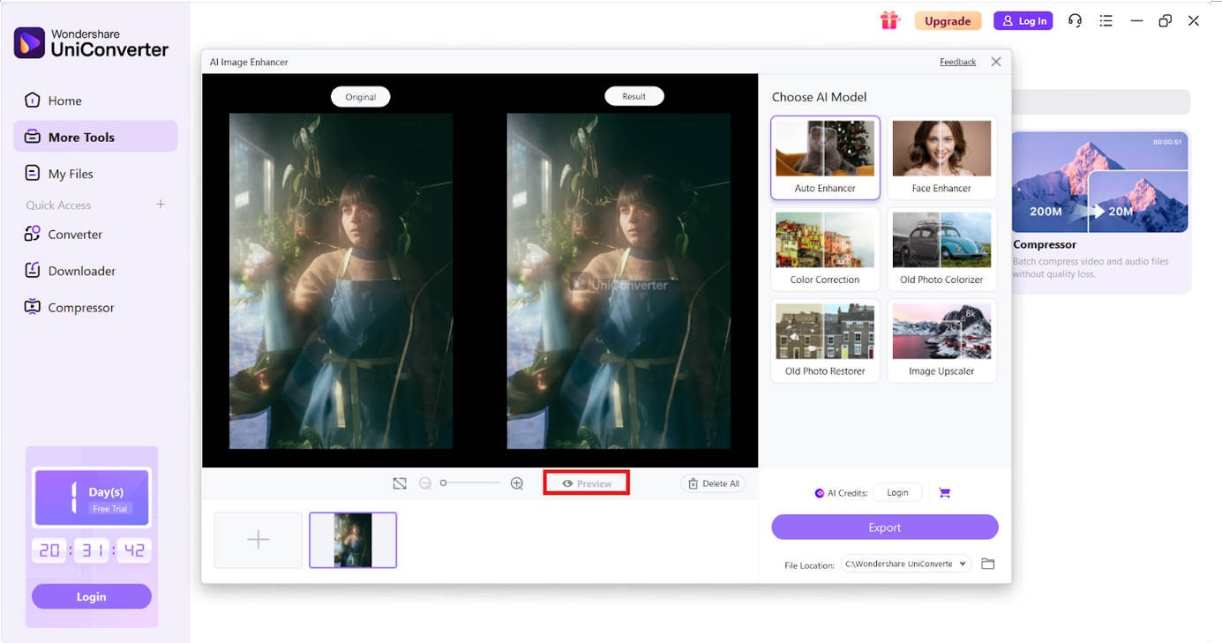Click the My Files document icon
Viewport: 1222px width, 643px height.
(33, 173)
